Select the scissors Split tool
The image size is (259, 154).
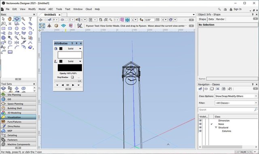tap(3, 47)
